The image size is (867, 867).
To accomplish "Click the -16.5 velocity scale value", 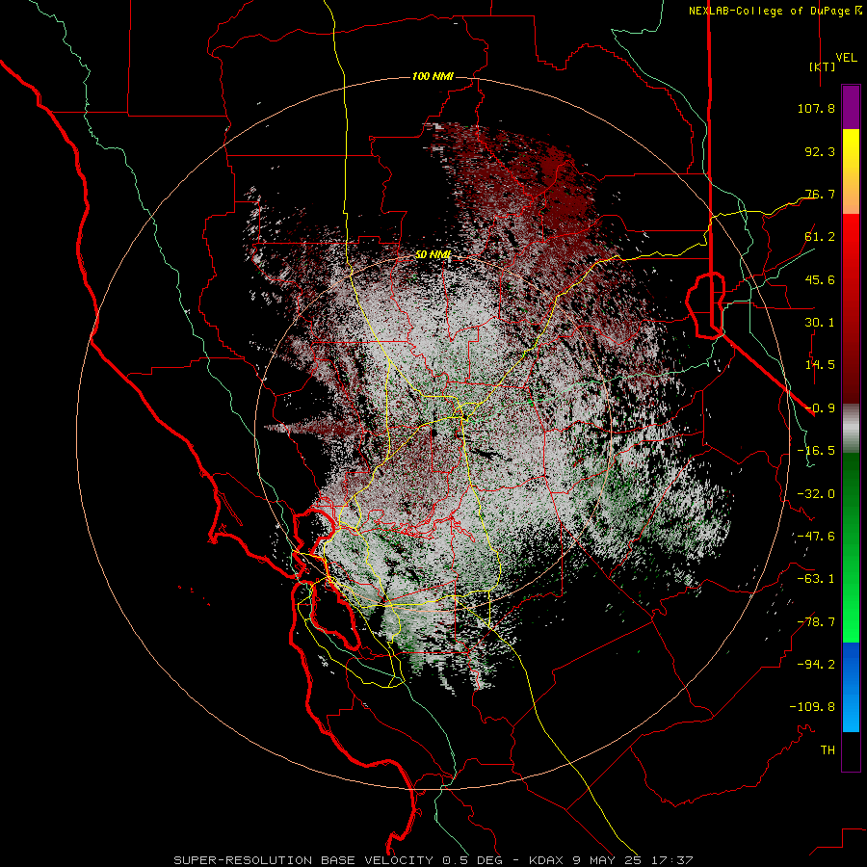I will (x=816, y=451).
